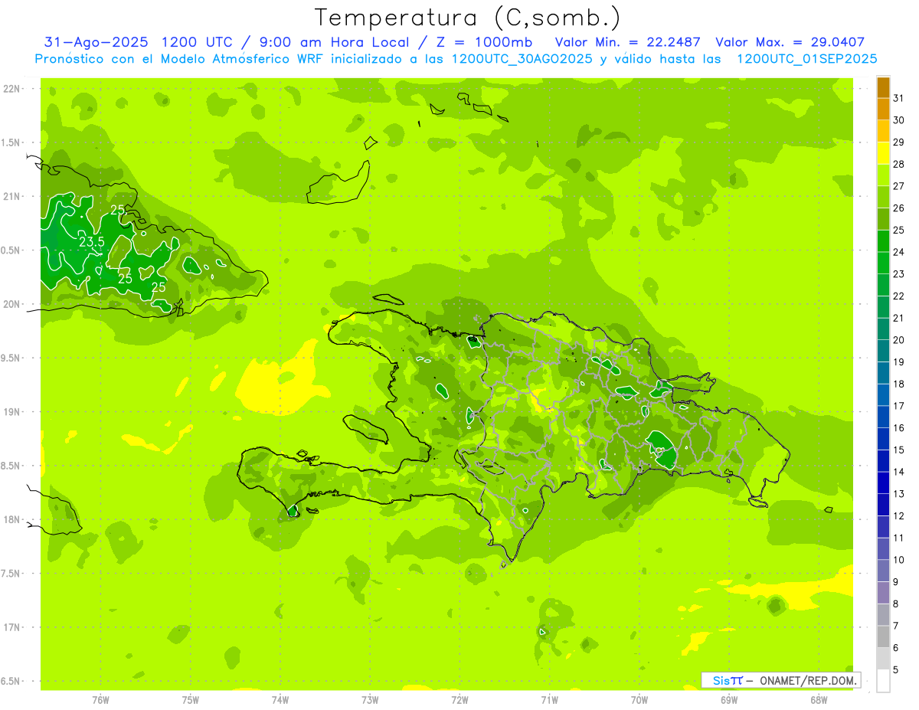Click 'Valor Max. = 29.0407' text
The image size is (919, 710).
[x=790, y=42]
